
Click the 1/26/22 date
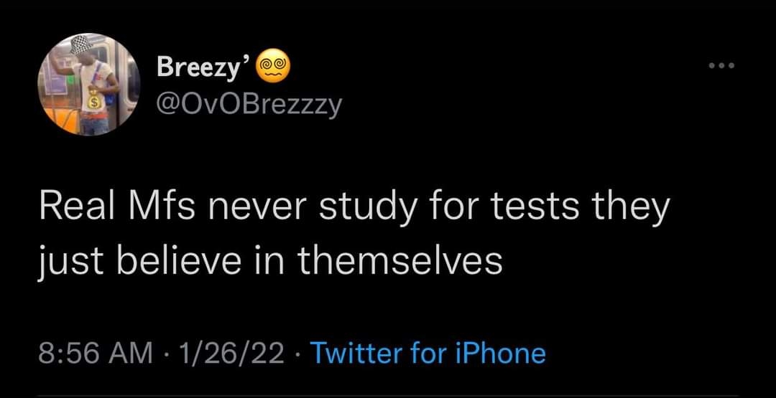[233, 353]
